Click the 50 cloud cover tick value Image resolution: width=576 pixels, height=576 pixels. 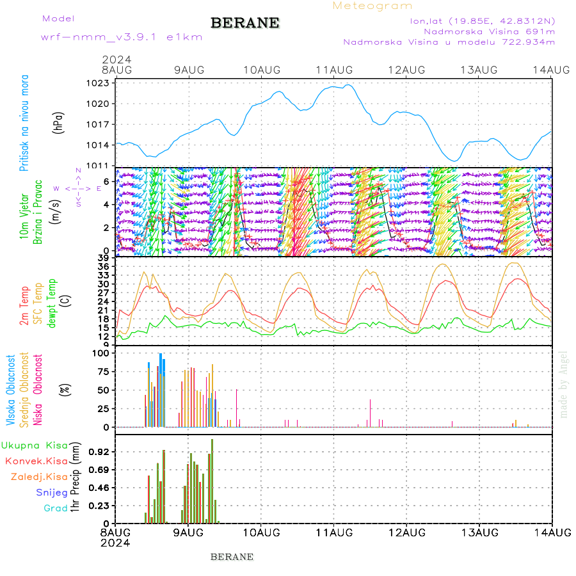pos(104,390)
